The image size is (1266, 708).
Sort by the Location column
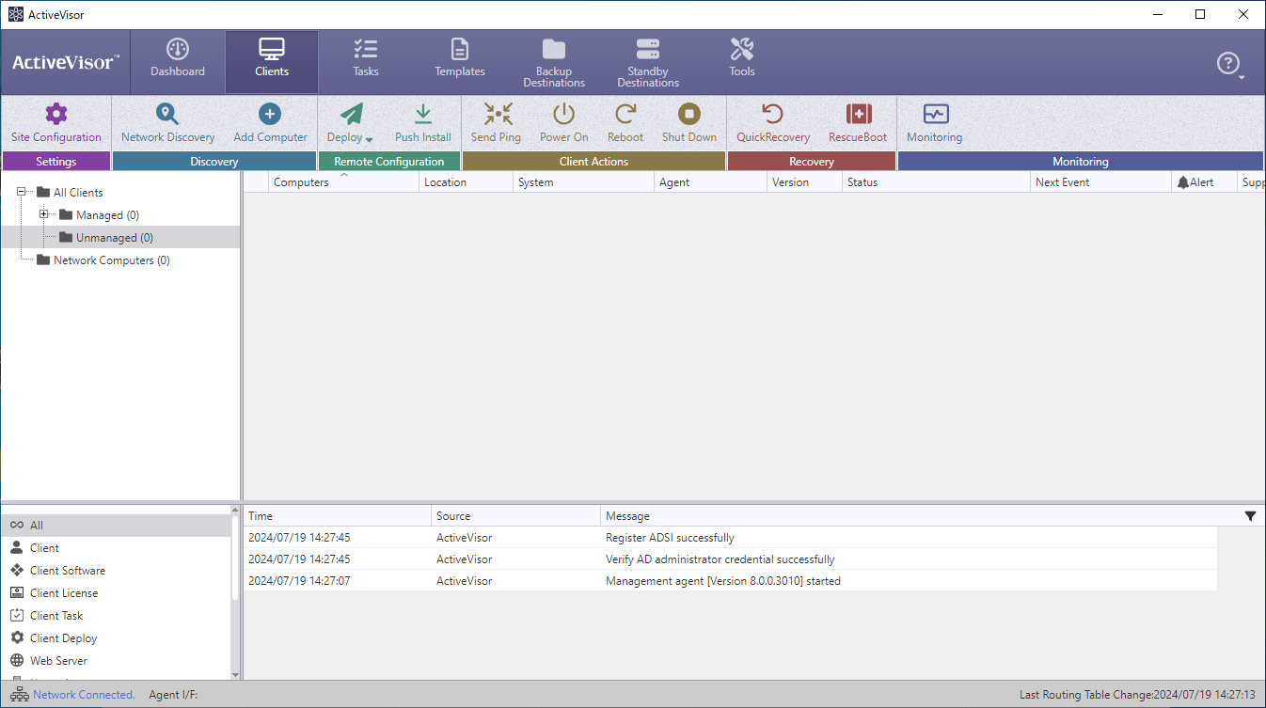(x=467, y=182)
